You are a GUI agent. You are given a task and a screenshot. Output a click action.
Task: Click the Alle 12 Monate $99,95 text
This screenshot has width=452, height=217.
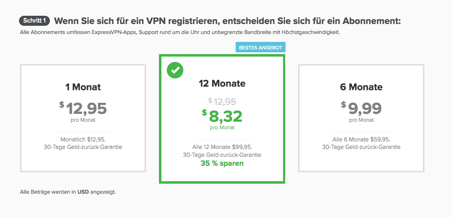point(222,147)
